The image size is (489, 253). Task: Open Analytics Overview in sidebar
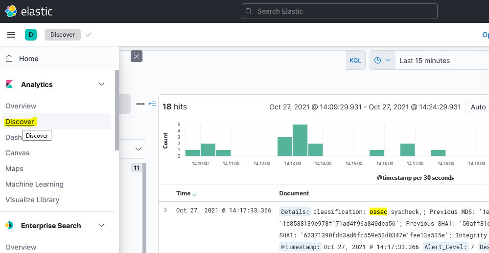pos(21,106)
